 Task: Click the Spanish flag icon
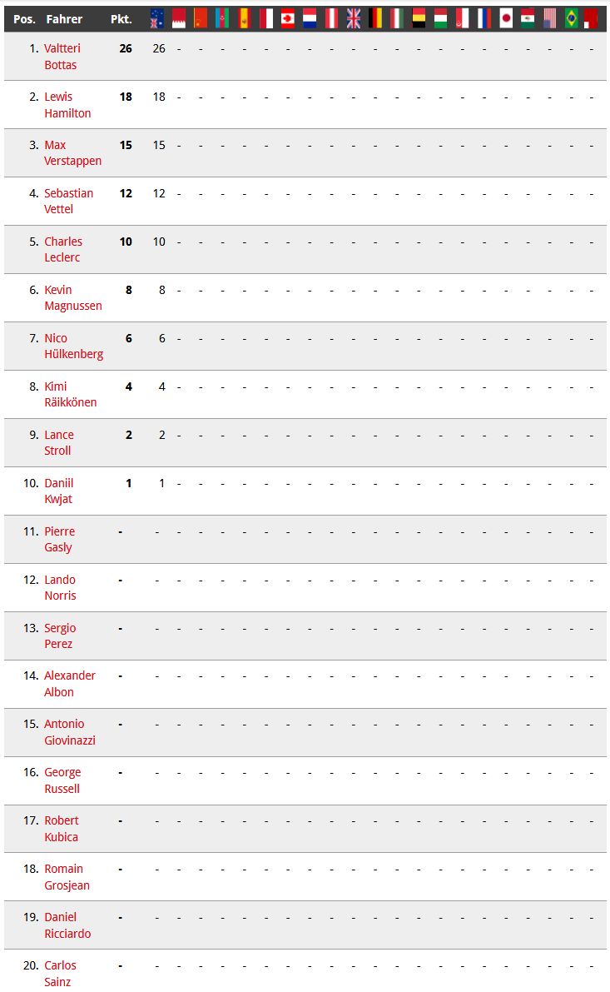pyautogui.click(x=244, y=19)
